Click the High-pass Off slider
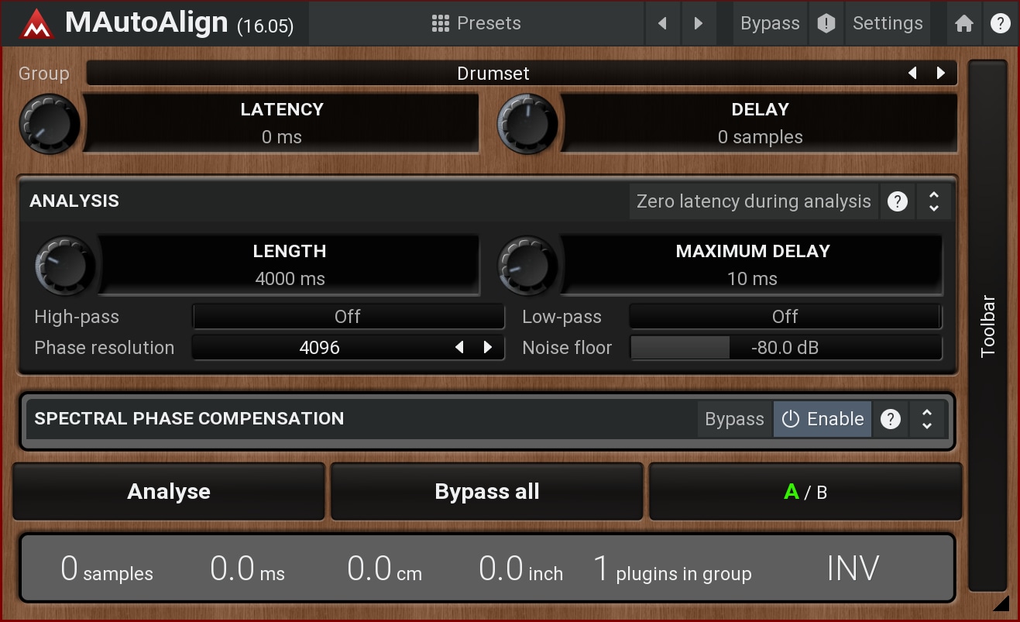 pos(348,317)
